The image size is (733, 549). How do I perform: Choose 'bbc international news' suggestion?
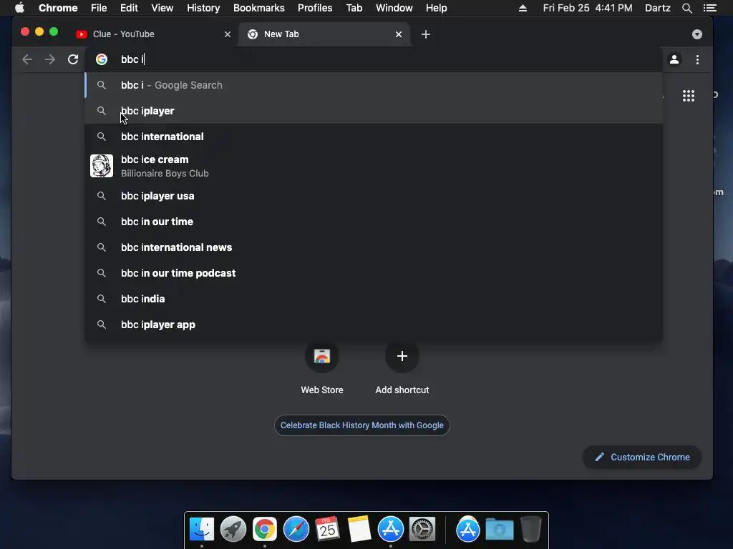coord(374,247)
